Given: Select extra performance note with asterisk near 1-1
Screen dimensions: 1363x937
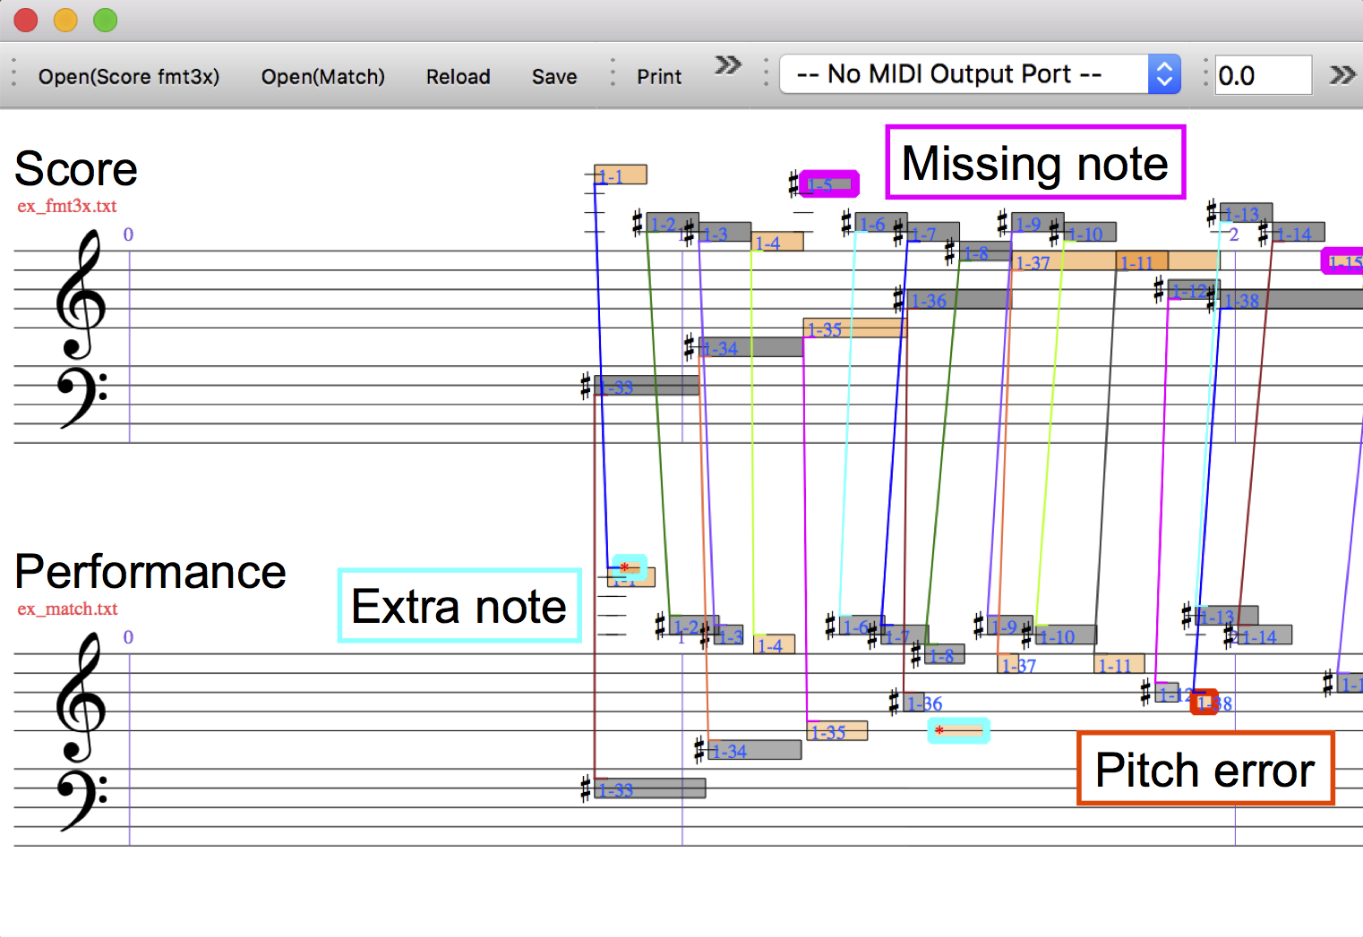Looking at the screenshot, I should [630, 567].
